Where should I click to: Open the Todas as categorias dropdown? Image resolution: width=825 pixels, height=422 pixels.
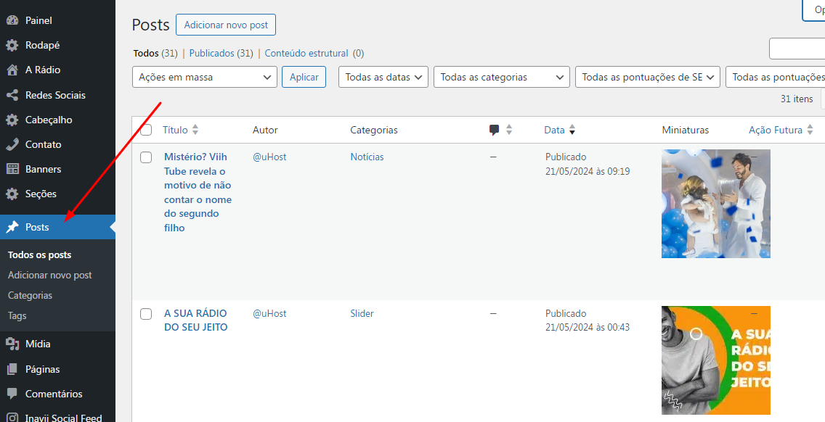tap(501, 77)
